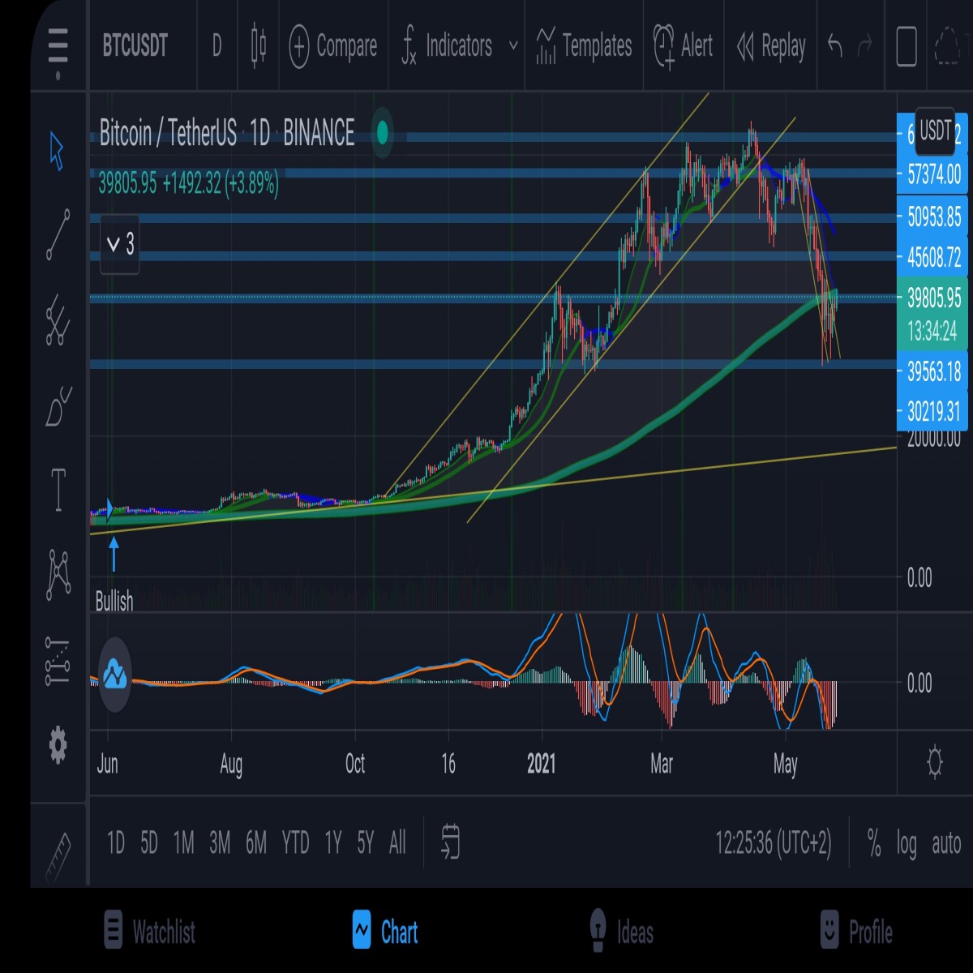Open the left toolbar settings gear

[58, 744]
